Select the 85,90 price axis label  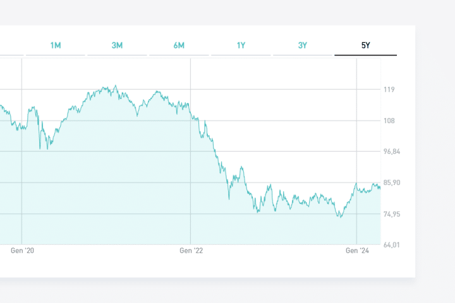(x=392, y=182)
